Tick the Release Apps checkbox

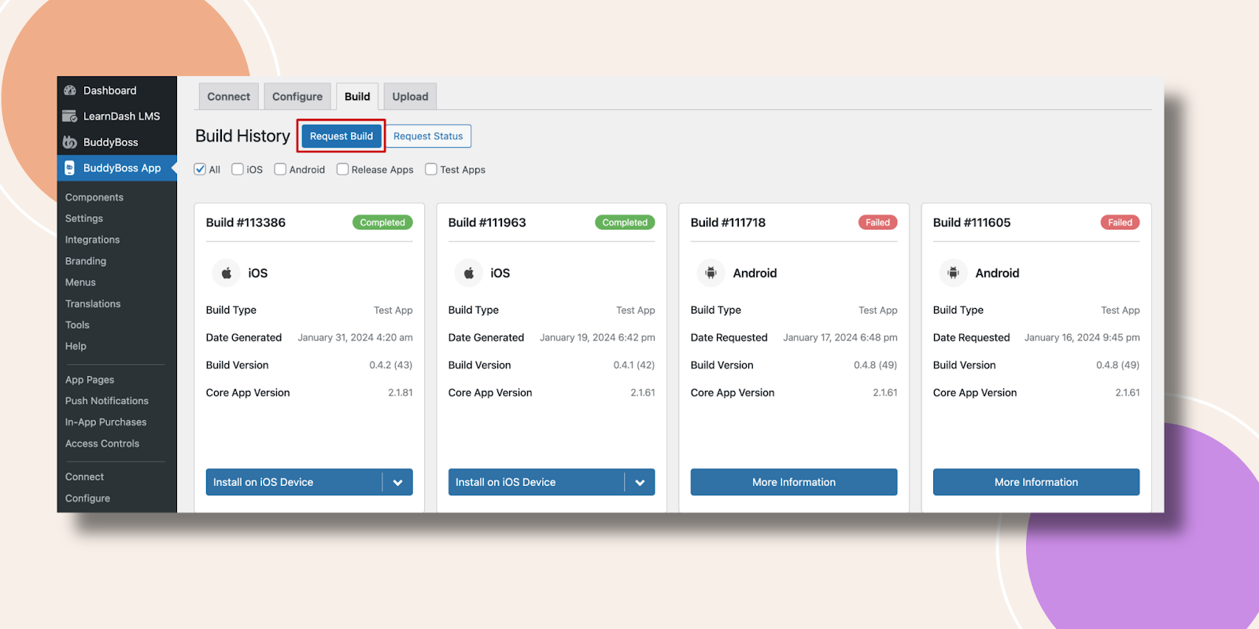click(x=342, y=169)
